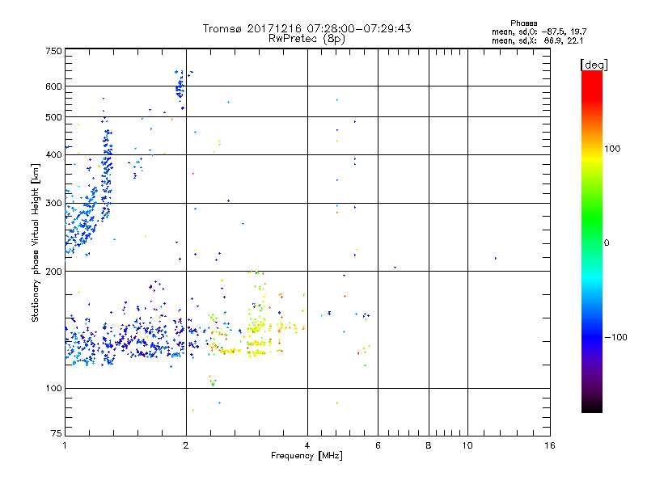Click the x-axis tick label '1'
647x485 pixels.
coord(65,445)
